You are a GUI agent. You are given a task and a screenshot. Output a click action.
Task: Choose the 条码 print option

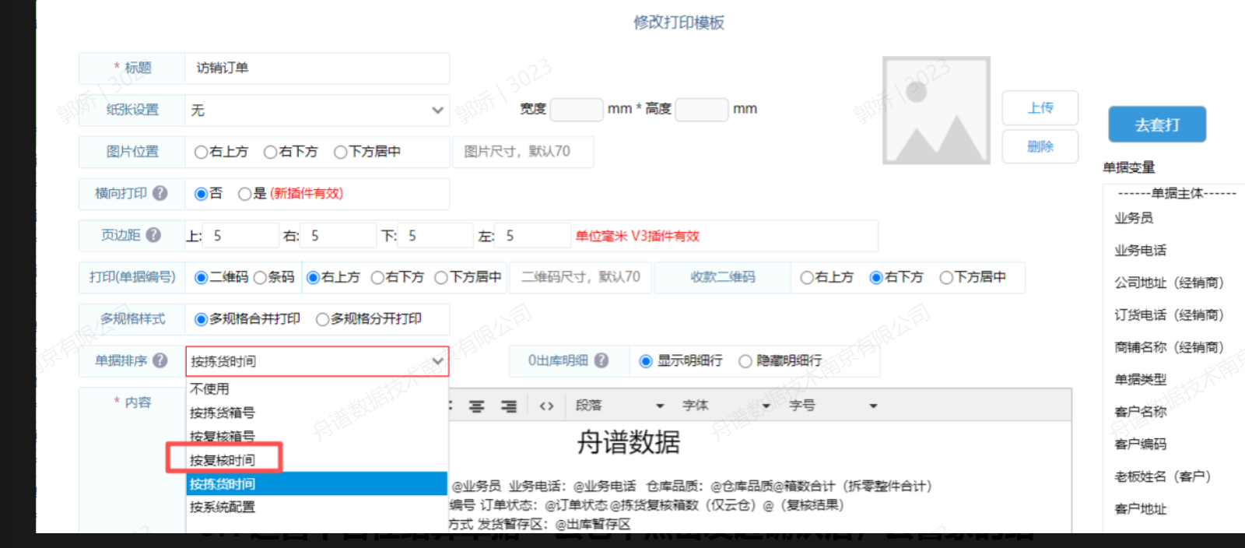click(261, 278)
